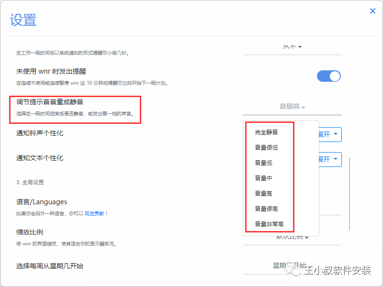Open the 默认比例 zoom scale dropdown
The width and height of the screenshot is (383, 287).
292,237
